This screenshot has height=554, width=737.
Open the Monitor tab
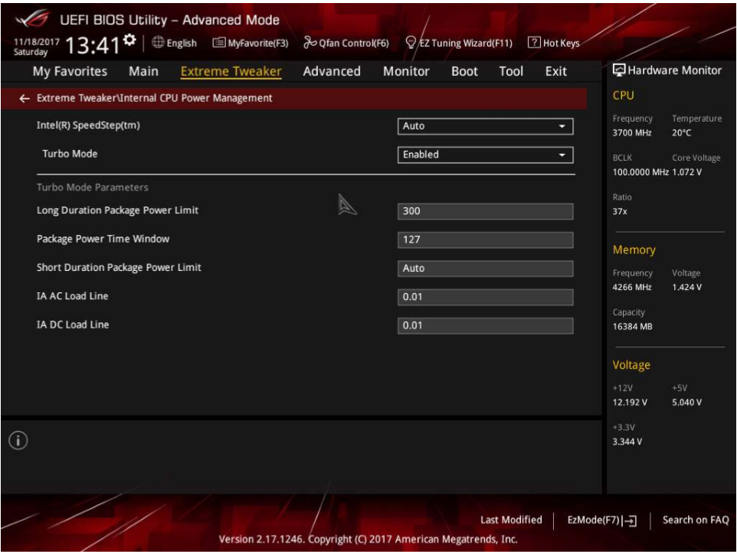[x=406, y=71]
